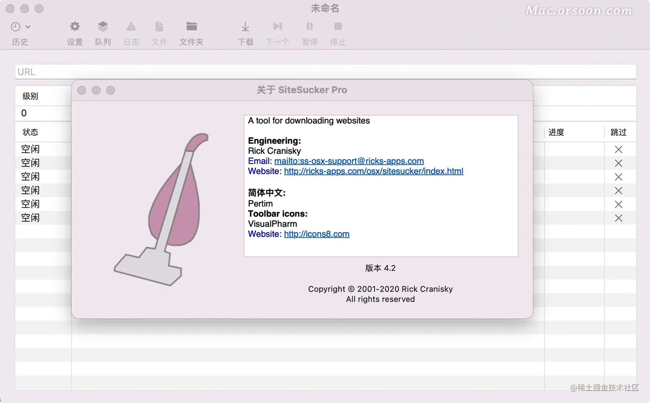The image size is (650, 403).
Task: Click the 'A tool for downloading websites' text
Action: [x=309, y=121]
